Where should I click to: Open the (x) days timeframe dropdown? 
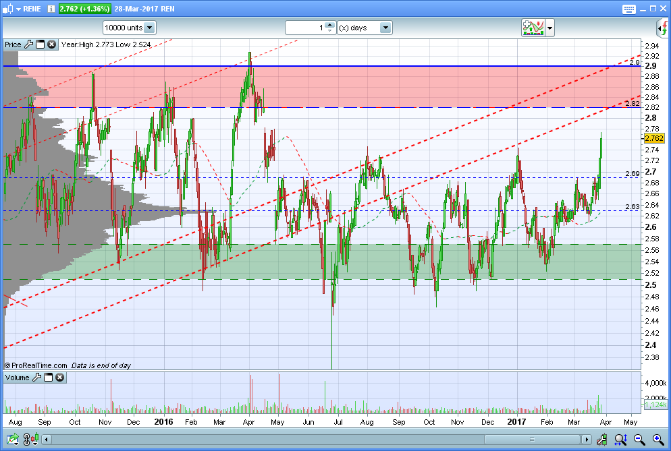click(x=385, y=28)
